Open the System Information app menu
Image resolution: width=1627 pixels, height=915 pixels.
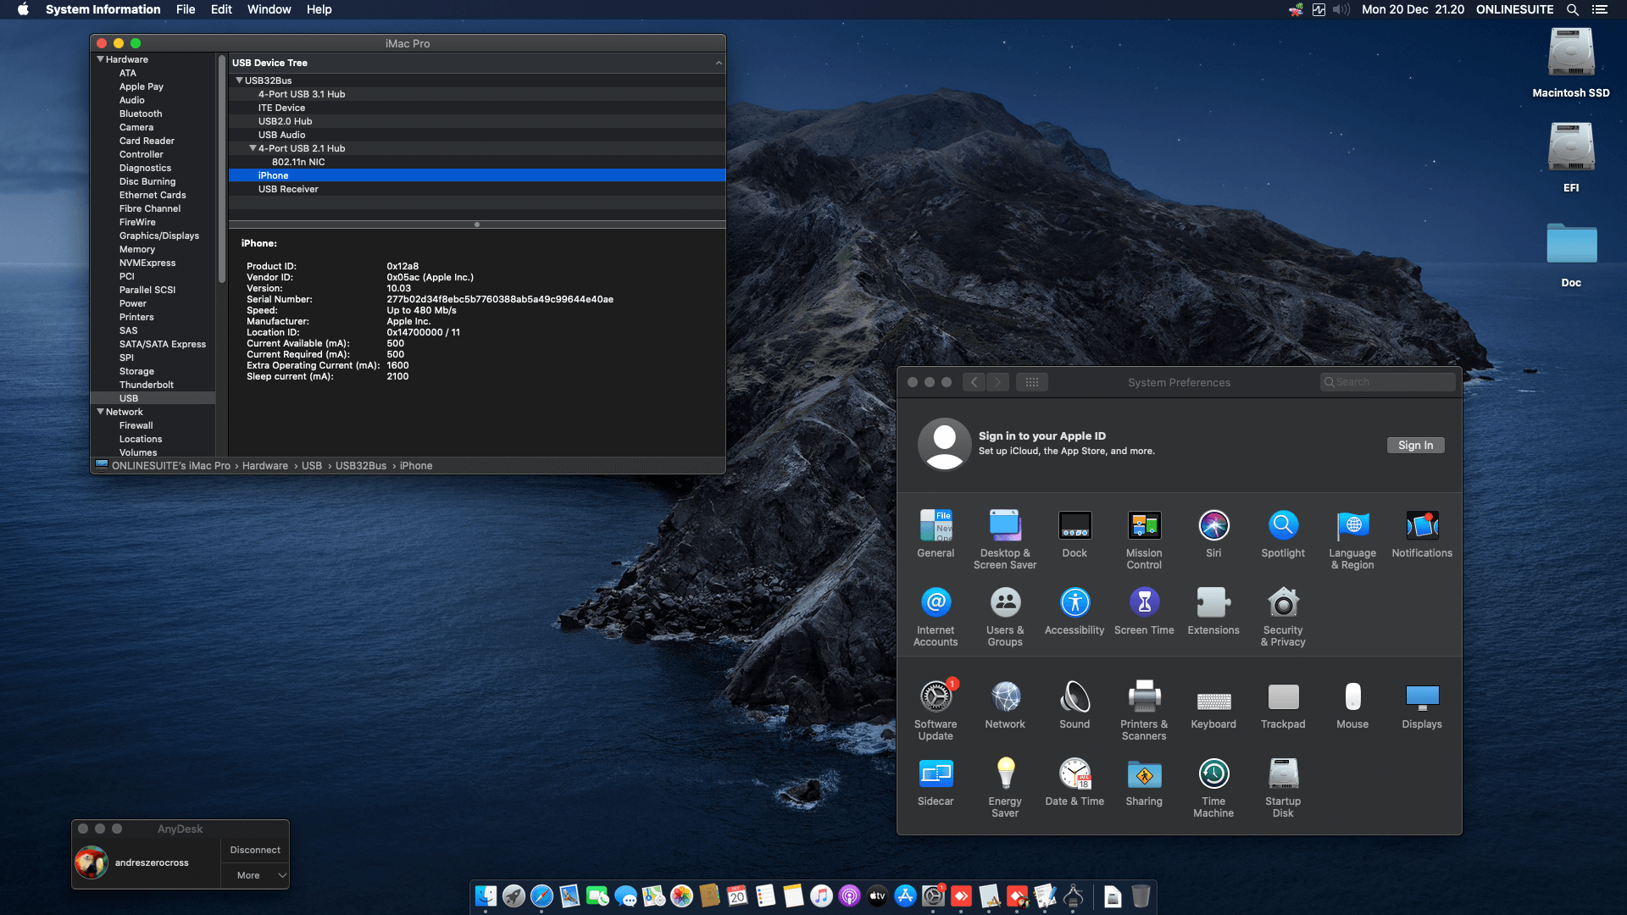[x=103, y=9]
